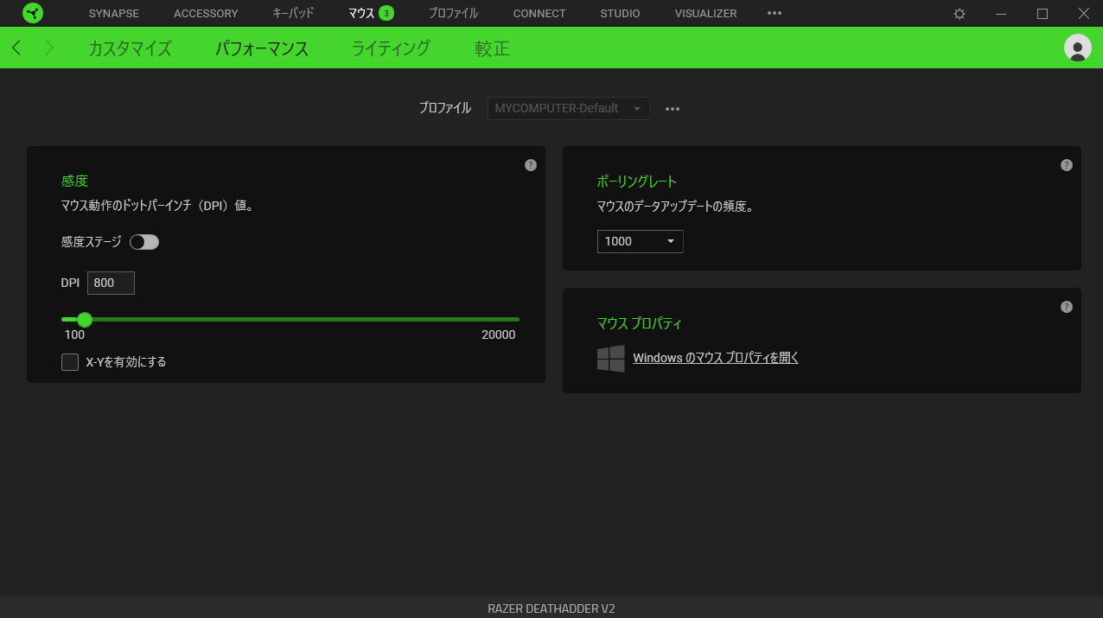The height and width of the screenshot is (618, 1103).
Task: Click the 感度 panel heading
Action: [74, 181]
